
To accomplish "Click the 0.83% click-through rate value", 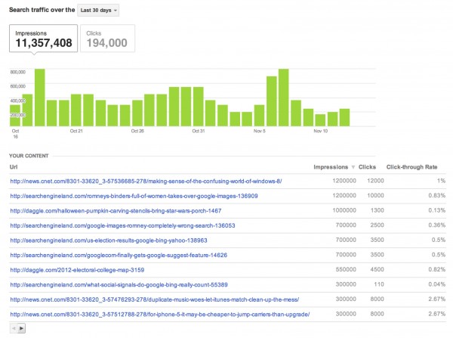I will tap(437, 196).
